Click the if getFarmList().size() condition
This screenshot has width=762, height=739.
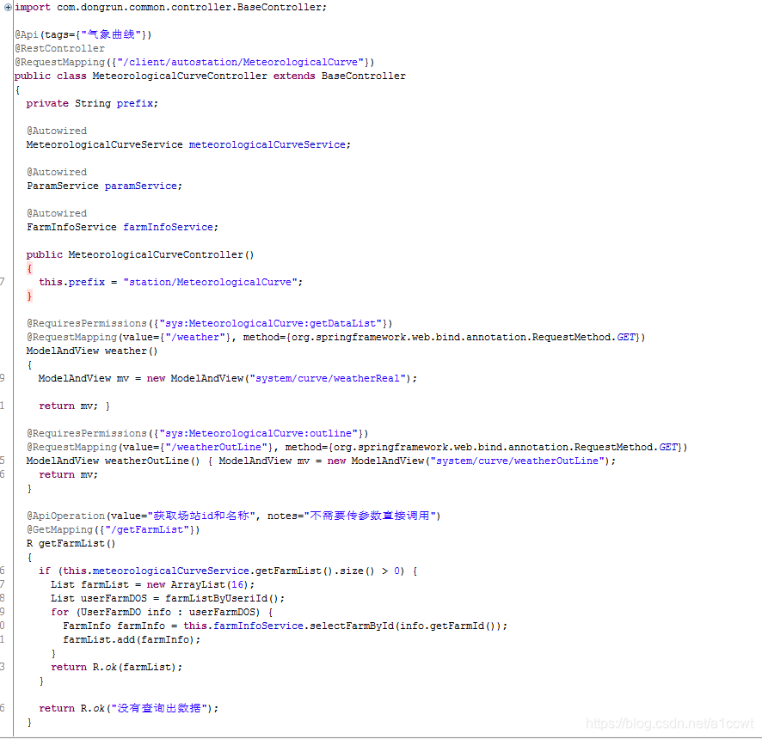[228, 571]
